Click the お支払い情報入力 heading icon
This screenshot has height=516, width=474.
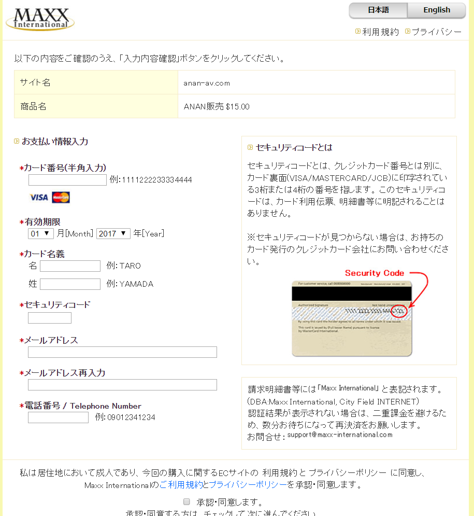click(x=17, y=141)
